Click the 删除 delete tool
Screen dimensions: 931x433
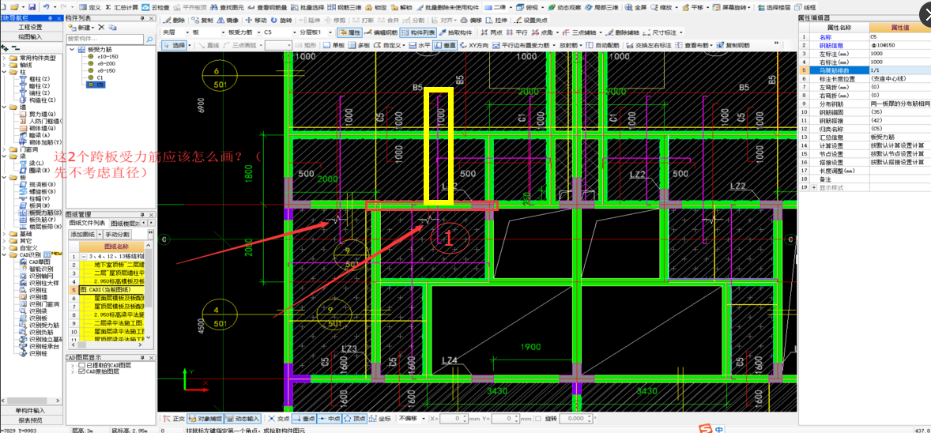pos(175,21)
